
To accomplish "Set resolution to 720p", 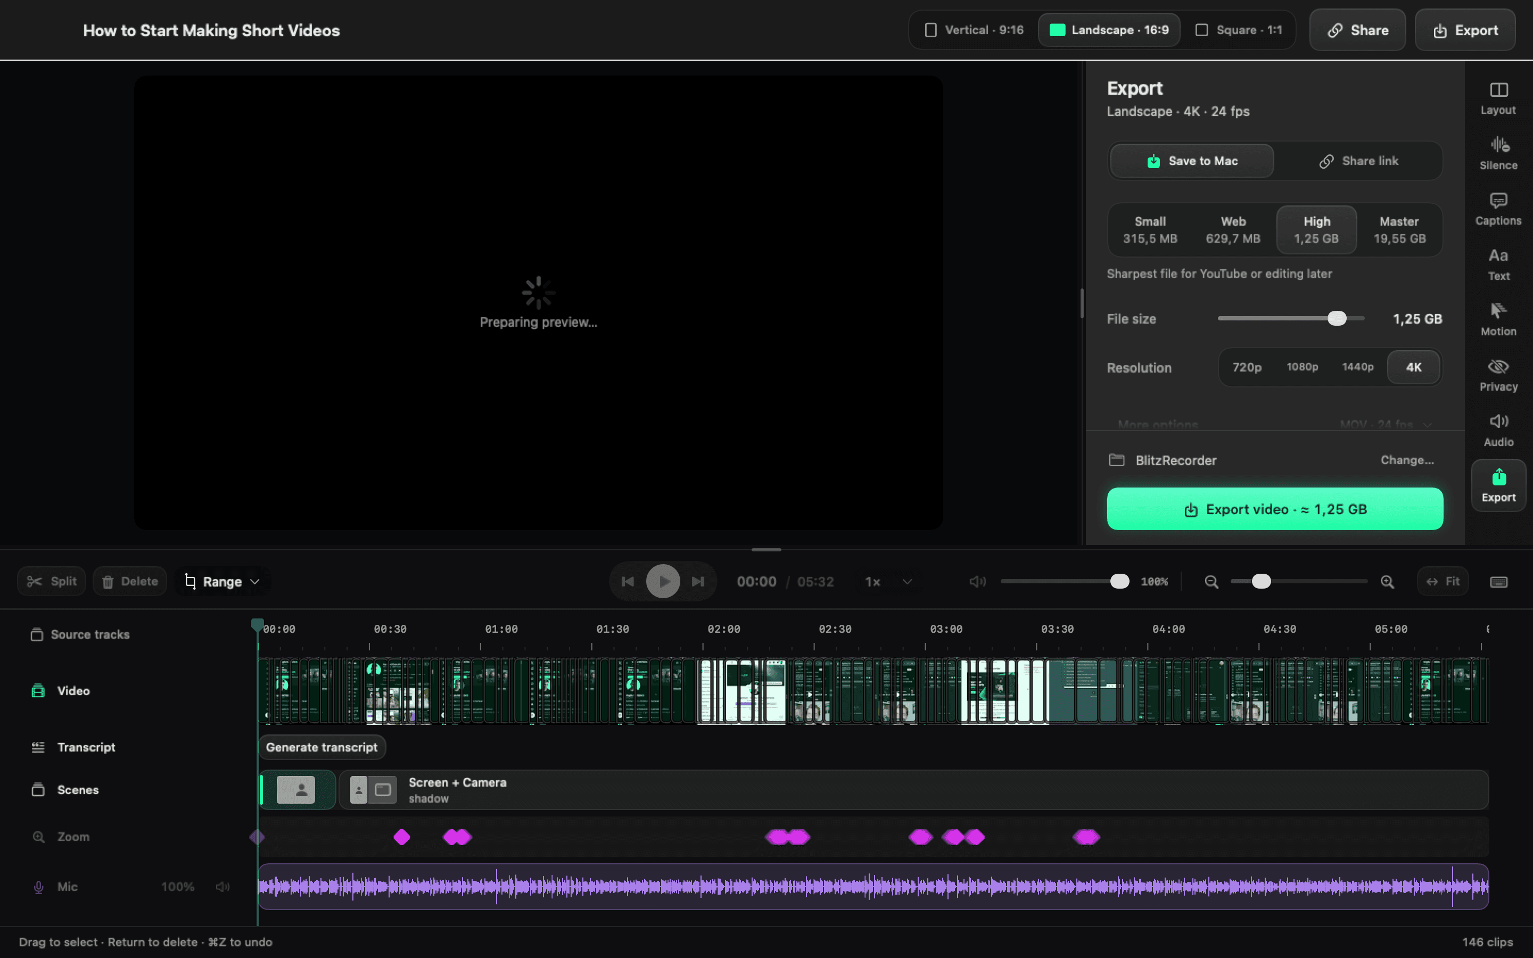I will point(1247,367).
